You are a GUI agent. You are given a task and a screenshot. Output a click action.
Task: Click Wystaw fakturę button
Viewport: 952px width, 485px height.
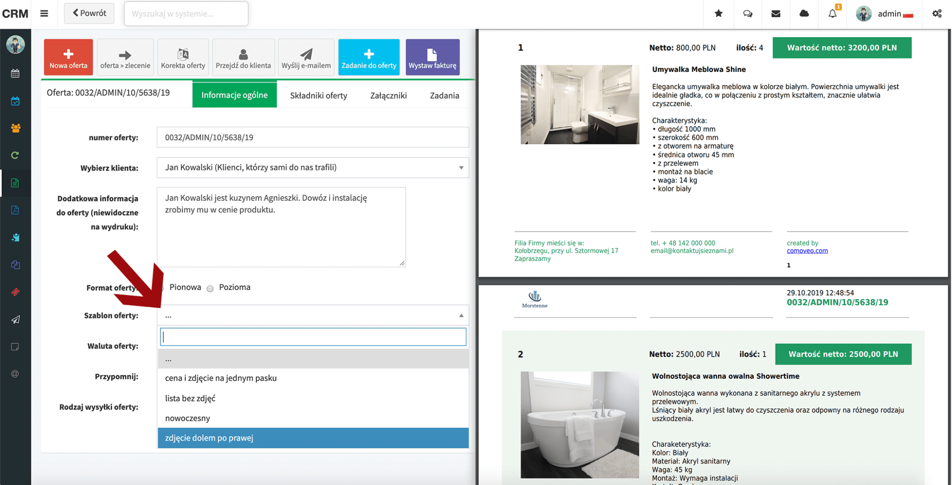pyautogui.click(x=432, y=57)
